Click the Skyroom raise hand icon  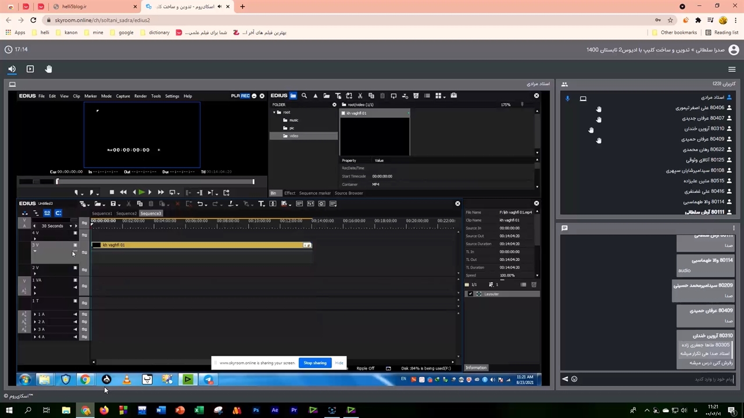[x=48, y=69]
